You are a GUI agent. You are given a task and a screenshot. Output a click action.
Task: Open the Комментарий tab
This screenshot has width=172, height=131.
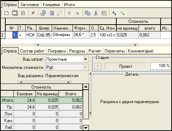tap(141, 51)
